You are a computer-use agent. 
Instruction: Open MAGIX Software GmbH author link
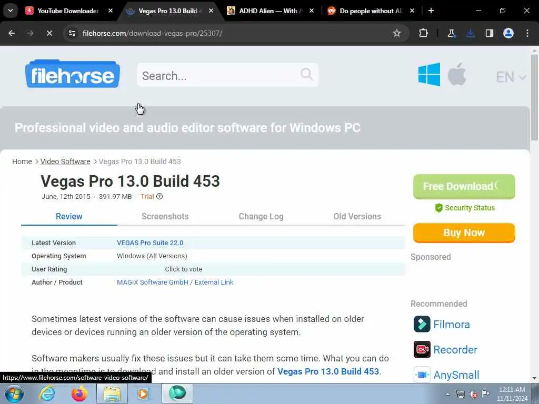click(152, 282)
